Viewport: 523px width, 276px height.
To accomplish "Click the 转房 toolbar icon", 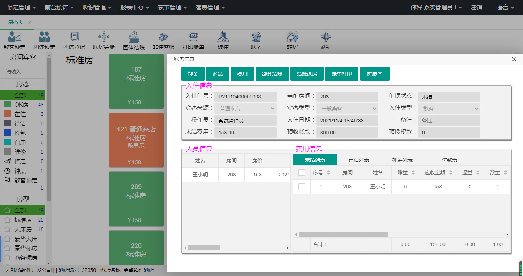I will point(292,37).
